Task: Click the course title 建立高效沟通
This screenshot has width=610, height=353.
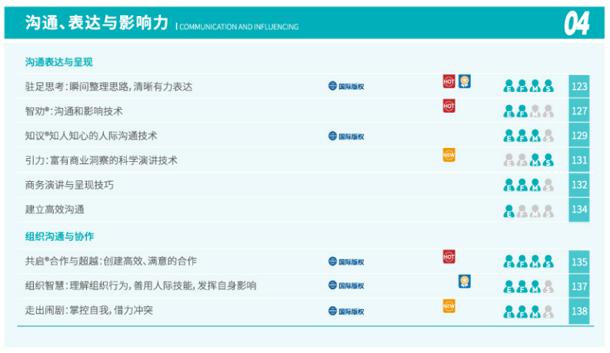Action: click(x=55, y=209)
